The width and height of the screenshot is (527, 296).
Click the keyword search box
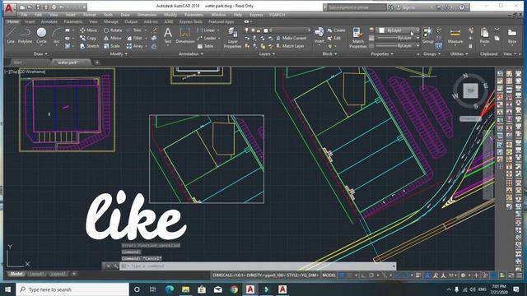(356, 7)
